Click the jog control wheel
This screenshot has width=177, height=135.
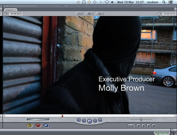38,120
